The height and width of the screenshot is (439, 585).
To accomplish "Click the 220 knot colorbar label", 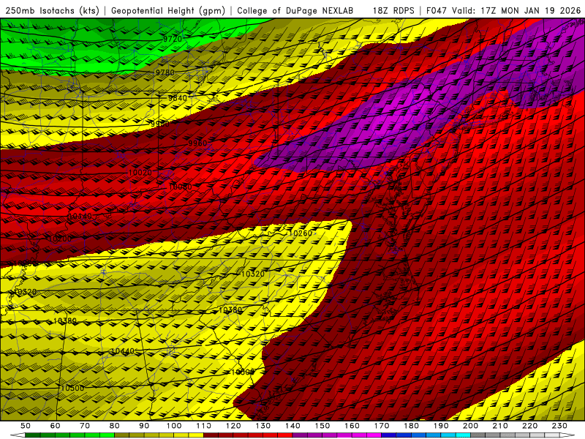I will (529, 426).
